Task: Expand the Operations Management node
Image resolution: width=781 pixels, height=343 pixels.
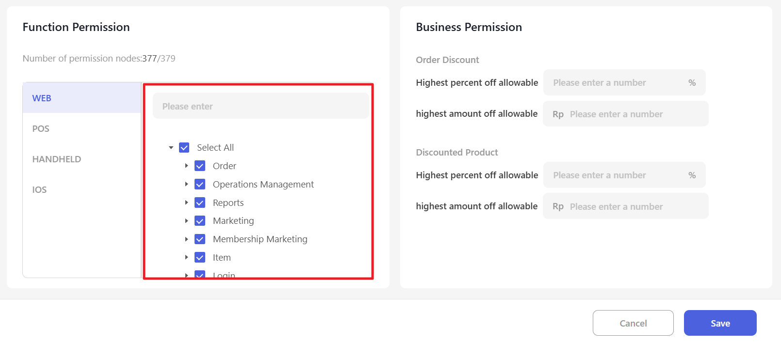Action: (x=186, y=185)
